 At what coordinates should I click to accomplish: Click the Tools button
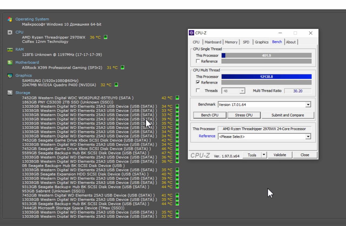(252, 155)
